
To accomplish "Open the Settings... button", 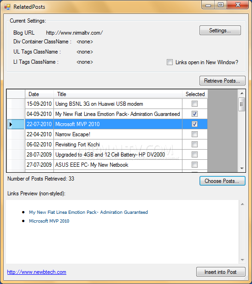I will pos(220,30).
